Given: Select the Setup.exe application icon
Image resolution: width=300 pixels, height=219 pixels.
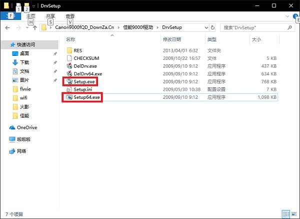Looking at the screenshot, I should tap(69, 81).
